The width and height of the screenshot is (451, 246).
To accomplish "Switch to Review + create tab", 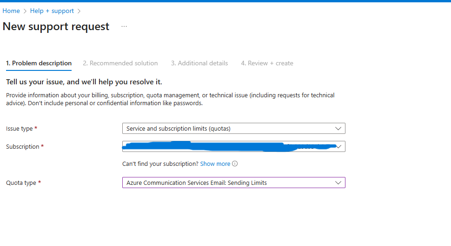I will coord(267,63).
